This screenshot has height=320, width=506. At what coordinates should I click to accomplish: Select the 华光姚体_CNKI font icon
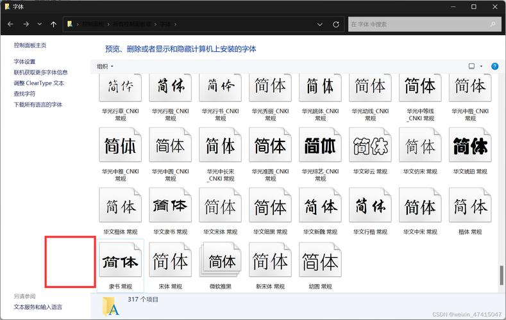(x=321, y=87)
